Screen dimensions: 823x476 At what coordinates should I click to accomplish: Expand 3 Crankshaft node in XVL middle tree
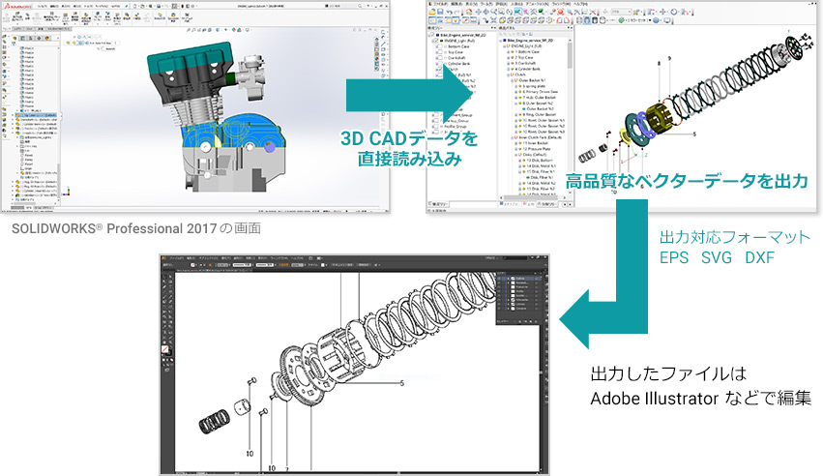509,63
